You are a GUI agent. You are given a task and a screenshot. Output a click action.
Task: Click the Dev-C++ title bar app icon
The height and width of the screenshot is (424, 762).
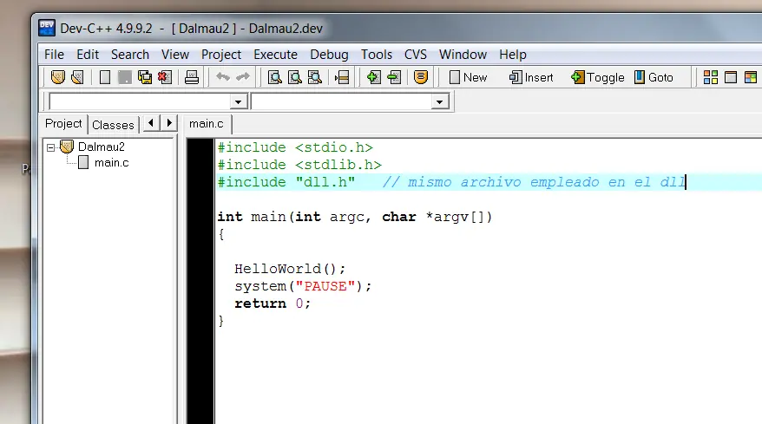pyautogui.click(x=47, y=28)
